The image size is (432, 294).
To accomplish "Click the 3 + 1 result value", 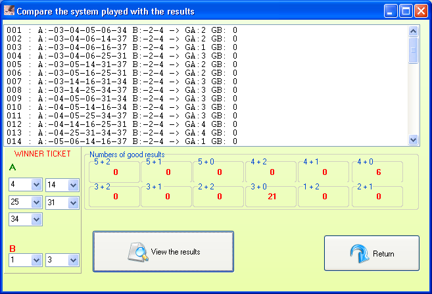I will 168,197.
